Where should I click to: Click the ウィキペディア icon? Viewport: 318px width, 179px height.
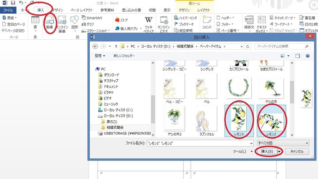[149, 24]
